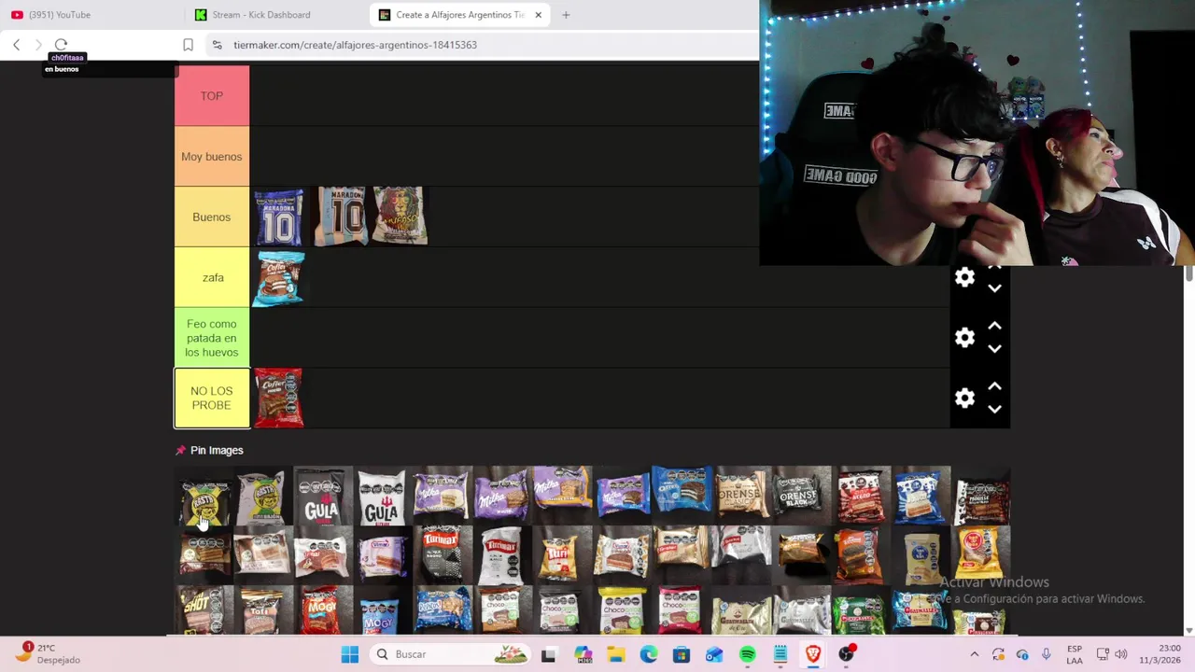Select light-blue striped Maradona 10 alfajor

[x=342, y=217]
